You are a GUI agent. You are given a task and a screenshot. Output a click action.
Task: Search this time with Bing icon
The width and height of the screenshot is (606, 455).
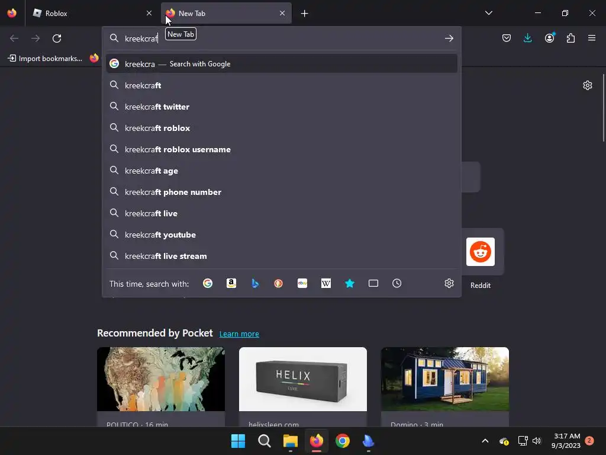[x=254, y=284]
